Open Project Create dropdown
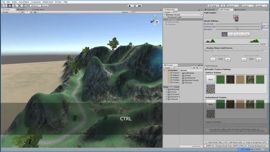 (168, 68)
